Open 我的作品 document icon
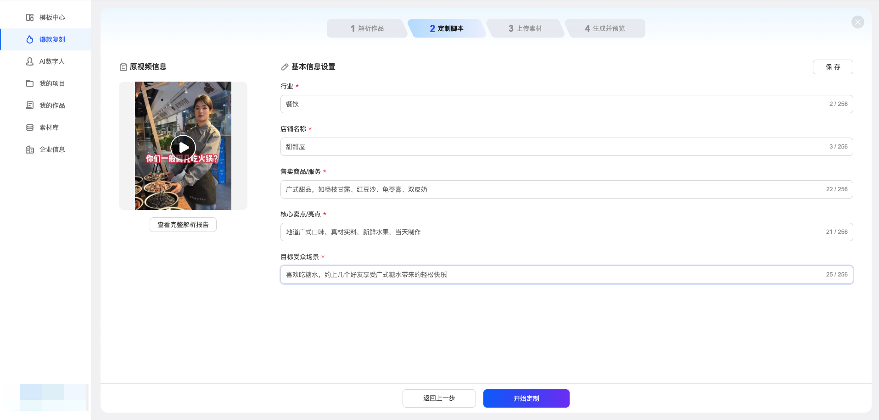 click(30, 105)
